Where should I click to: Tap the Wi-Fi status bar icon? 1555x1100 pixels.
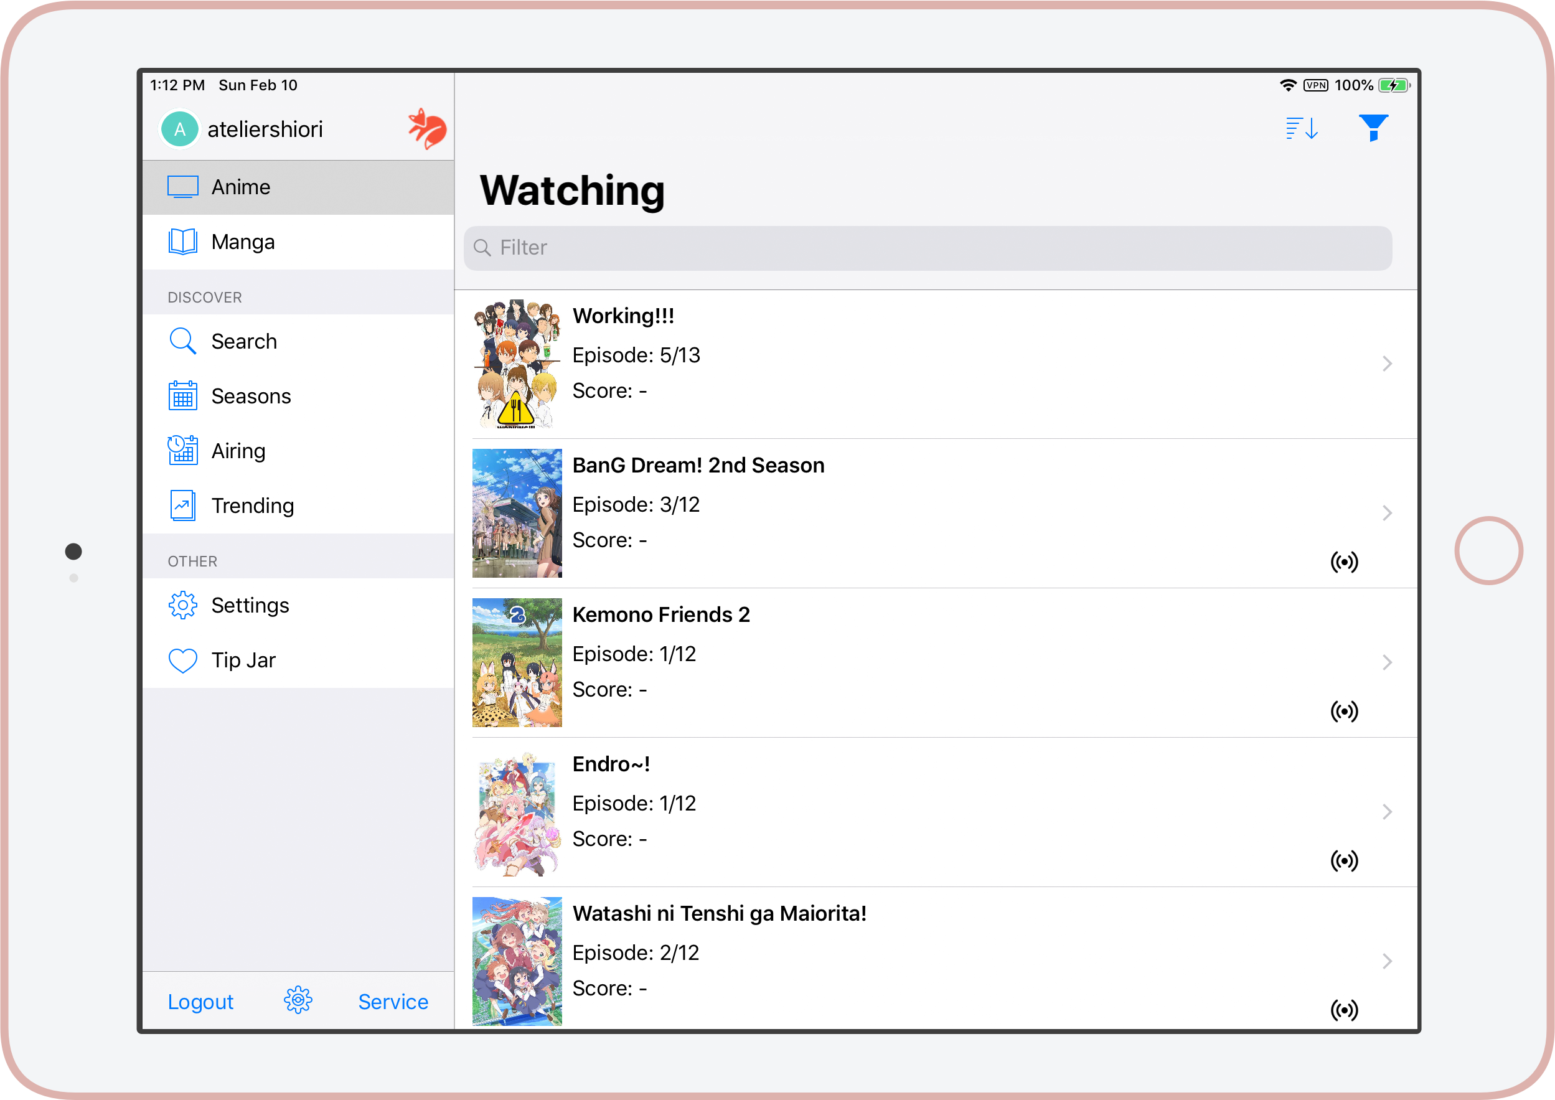(1288, 85)
